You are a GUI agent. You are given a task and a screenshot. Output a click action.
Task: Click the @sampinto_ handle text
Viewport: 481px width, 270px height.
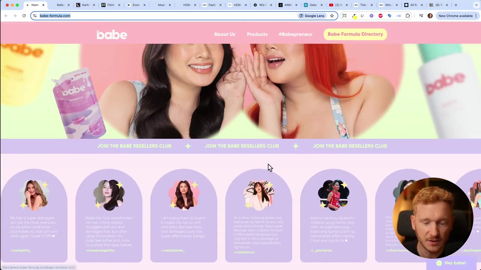click(21, 250)
